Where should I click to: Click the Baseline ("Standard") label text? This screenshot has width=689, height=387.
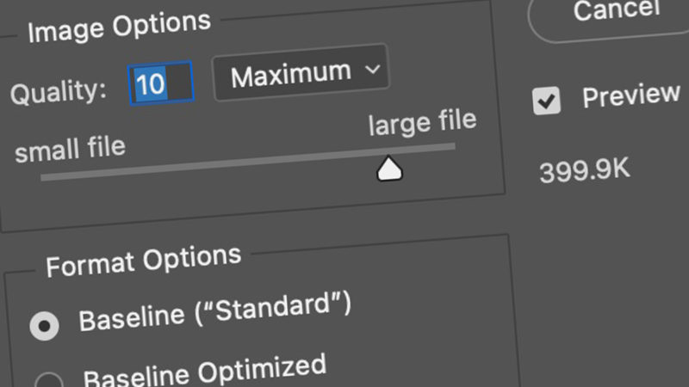tap(214, 312)
